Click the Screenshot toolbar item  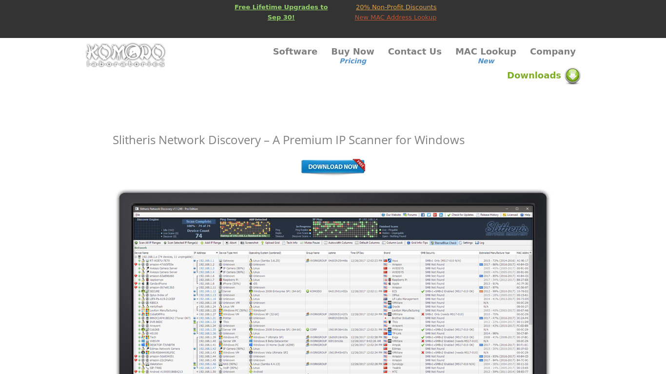tap(250, 243)
